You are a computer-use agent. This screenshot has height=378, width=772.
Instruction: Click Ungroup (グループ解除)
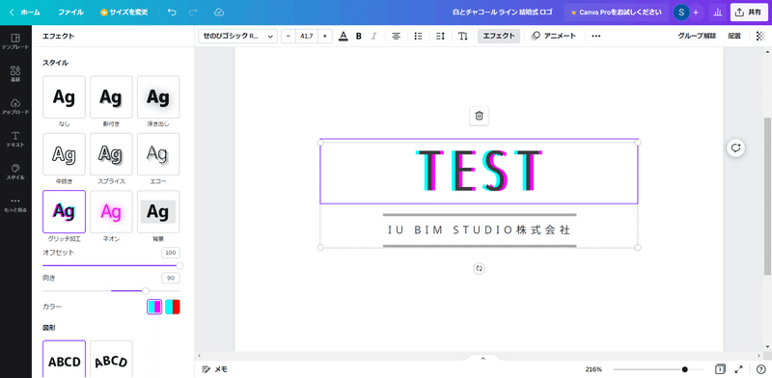pyautogui.click(x=697, y=36)
